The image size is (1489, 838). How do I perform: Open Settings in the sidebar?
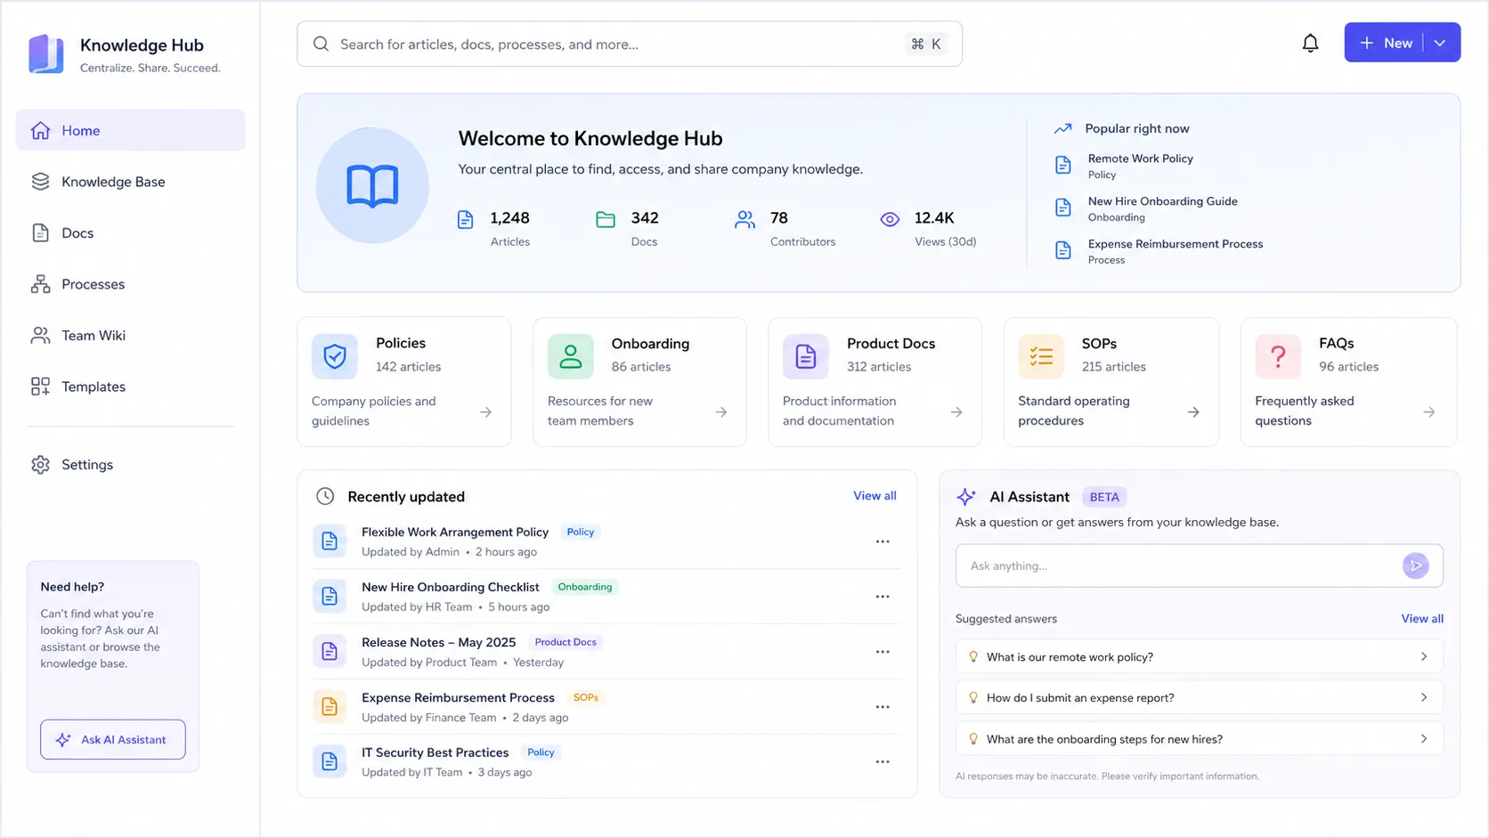pyautogui.click(x=131, y=464)
